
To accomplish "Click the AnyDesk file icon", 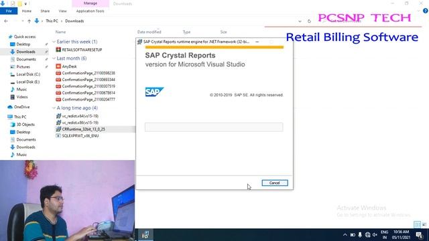I will pos(58,66).
